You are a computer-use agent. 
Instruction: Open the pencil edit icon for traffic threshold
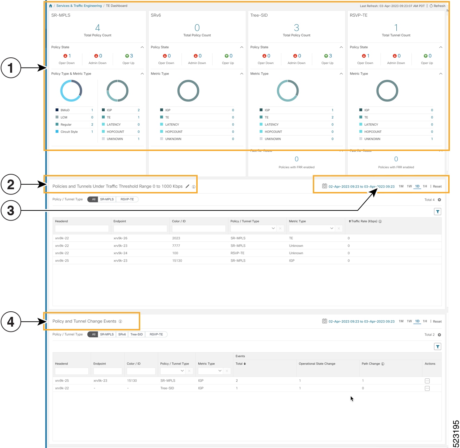point(188,186)
